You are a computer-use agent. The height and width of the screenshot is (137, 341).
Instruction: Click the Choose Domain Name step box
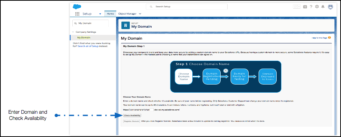click(x=184, y=77)
